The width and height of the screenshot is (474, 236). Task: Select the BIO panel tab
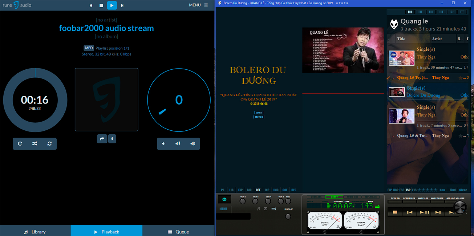(249, 190)
